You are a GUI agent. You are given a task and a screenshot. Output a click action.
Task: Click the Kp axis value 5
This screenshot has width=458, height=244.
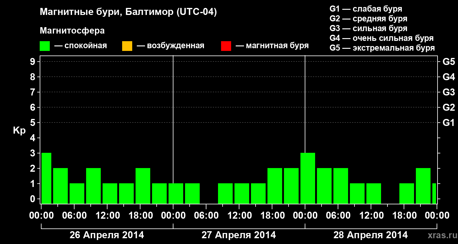point(33,123)
